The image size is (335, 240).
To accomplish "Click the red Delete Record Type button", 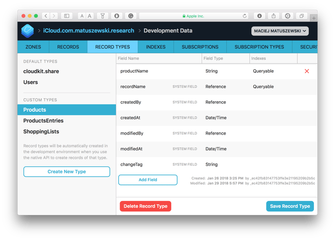I will tap(145, 206).
